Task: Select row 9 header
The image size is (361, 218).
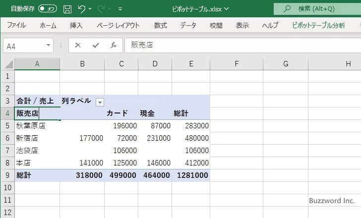Action: 7,175
